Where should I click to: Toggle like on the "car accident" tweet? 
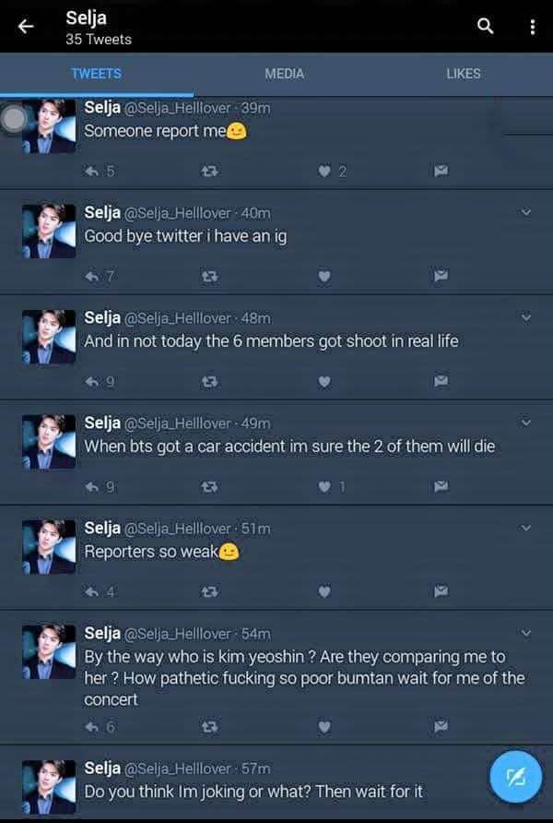pyautogui.click(x=324, y=487)
